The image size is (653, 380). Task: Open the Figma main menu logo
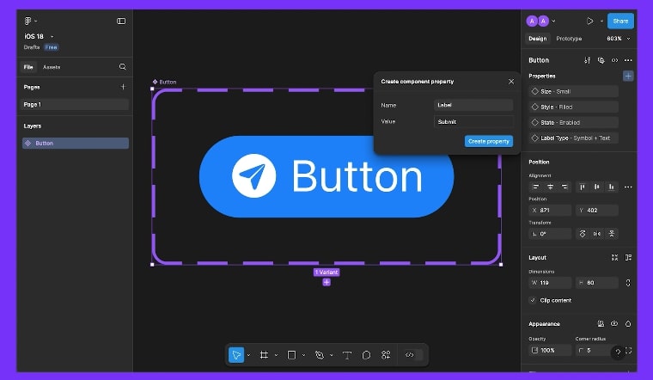pyautogui.click(x=27, y=21)
